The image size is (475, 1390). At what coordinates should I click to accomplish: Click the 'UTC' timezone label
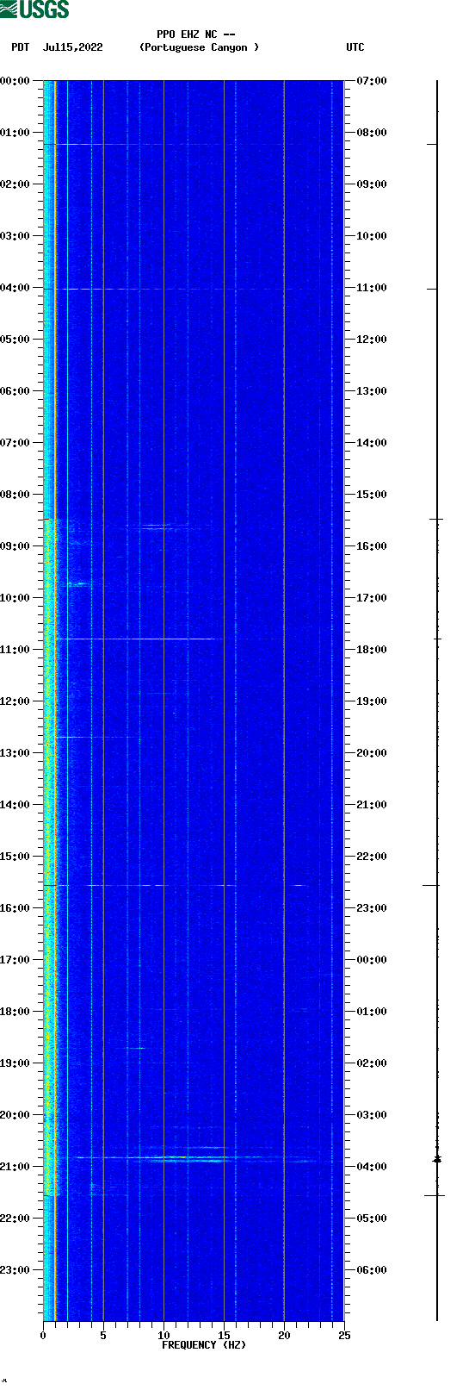pos(355,47)
